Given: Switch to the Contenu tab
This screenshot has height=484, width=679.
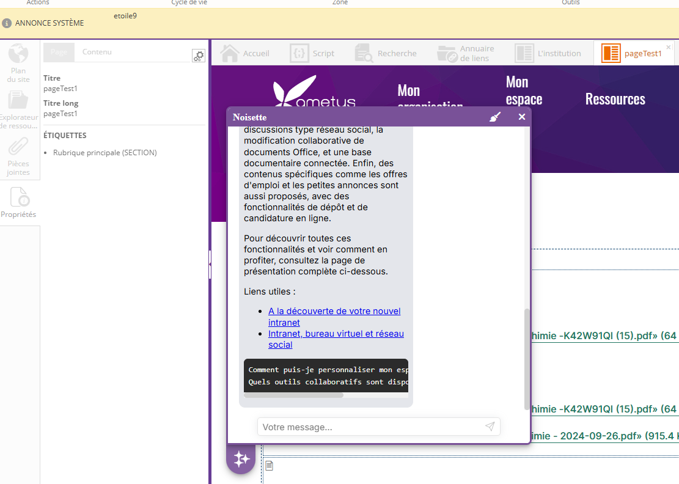Looking at the screenshot, I should [97, 52].
